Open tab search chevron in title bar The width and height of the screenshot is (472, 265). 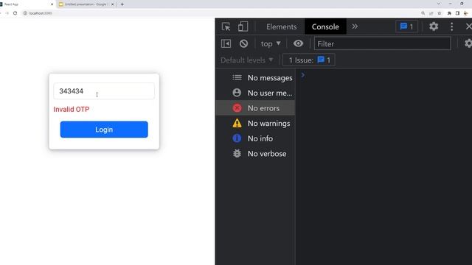pos(439,4)
